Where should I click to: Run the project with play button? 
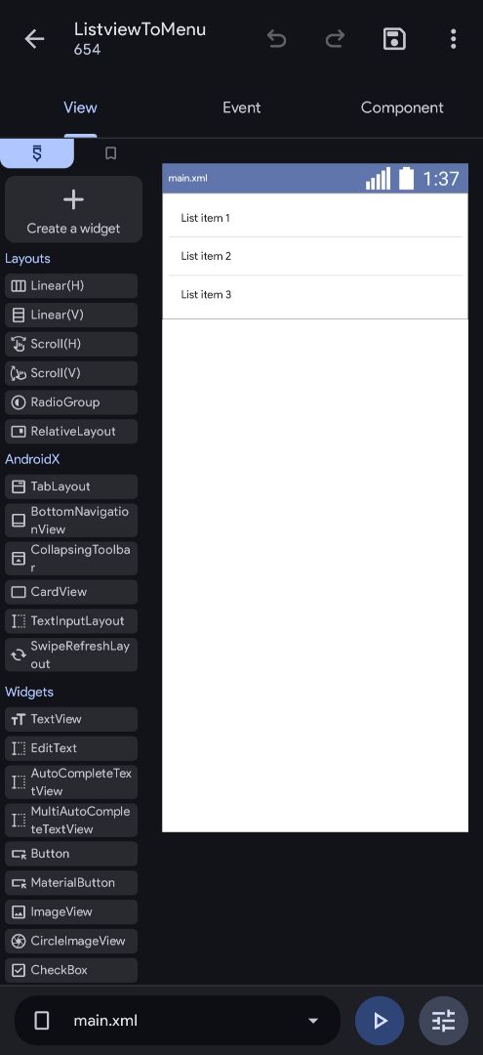tap(380, 1021)
